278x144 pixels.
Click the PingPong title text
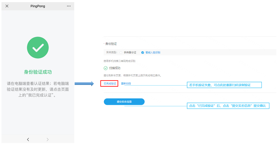click(x=38, y=6)
